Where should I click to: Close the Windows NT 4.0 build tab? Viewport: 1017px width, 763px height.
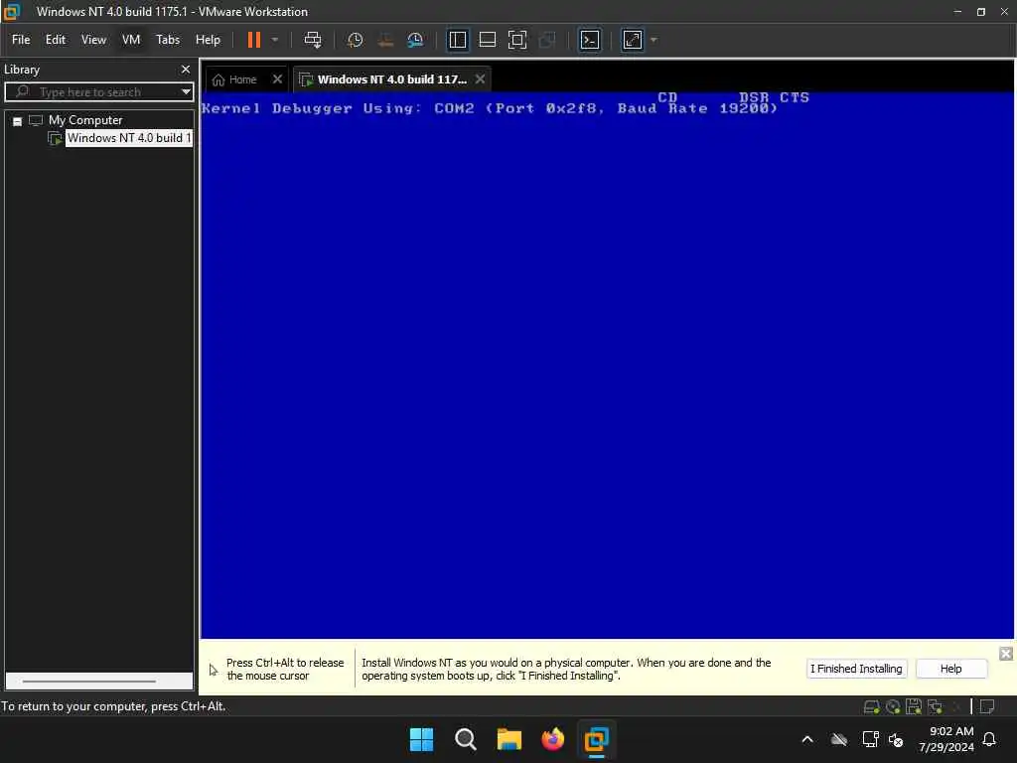pos(480,79)
